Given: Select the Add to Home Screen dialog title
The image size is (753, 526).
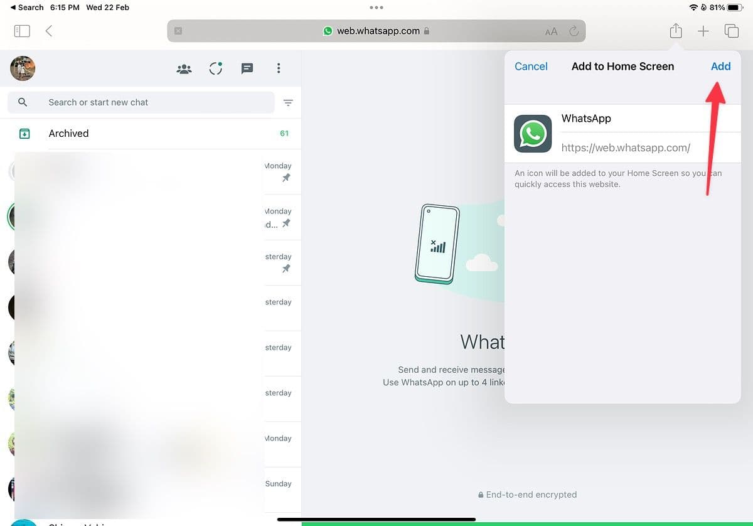Looking at the screenshot, I should tap(622, 67).
